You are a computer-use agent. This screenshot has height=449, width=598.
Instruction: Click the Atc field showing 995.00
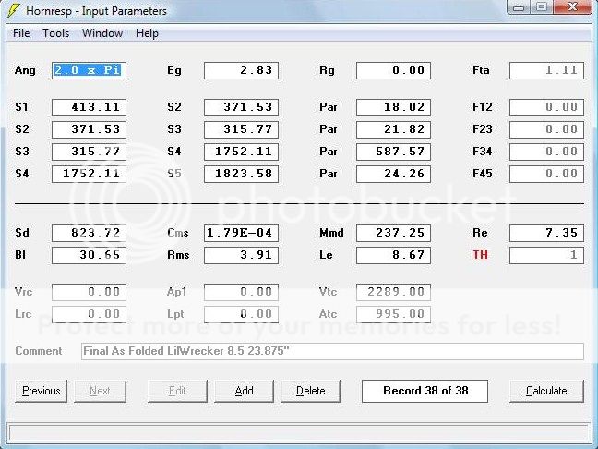[x=393, y=314]
